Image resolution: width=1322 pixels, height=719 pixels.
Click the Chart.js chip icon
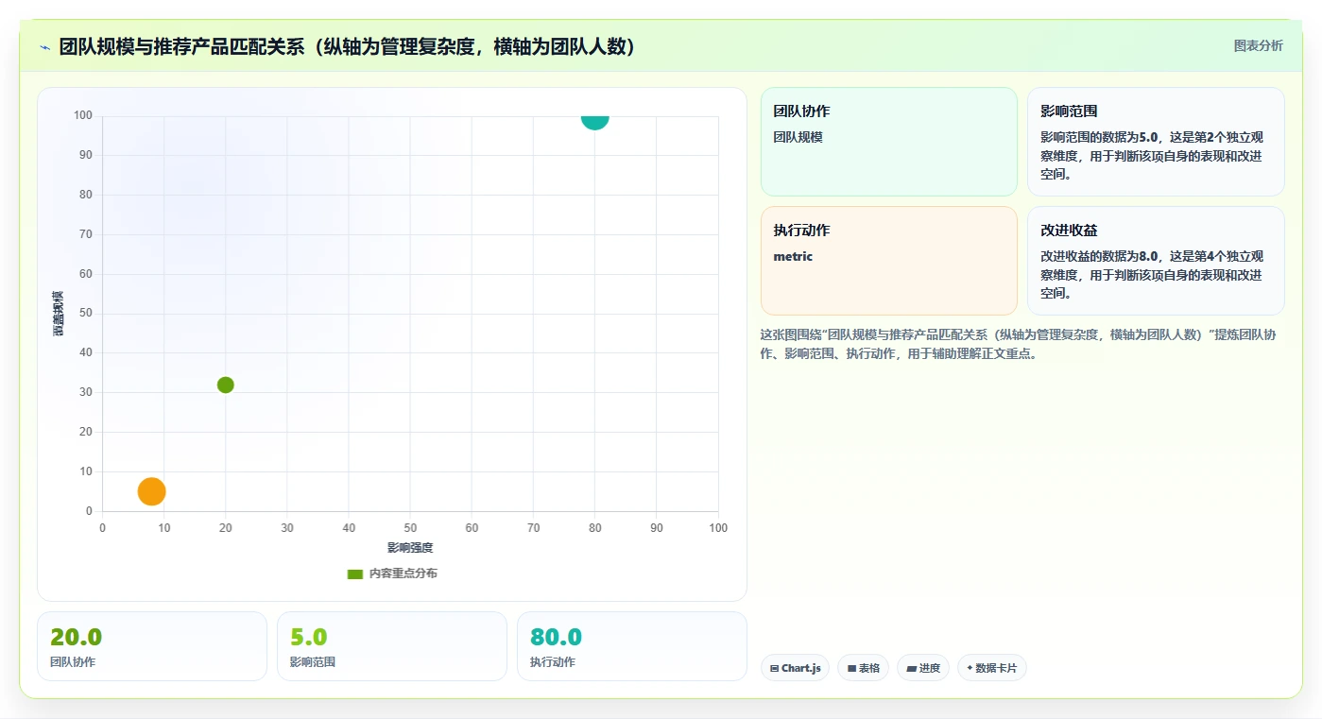coord(775,669)
